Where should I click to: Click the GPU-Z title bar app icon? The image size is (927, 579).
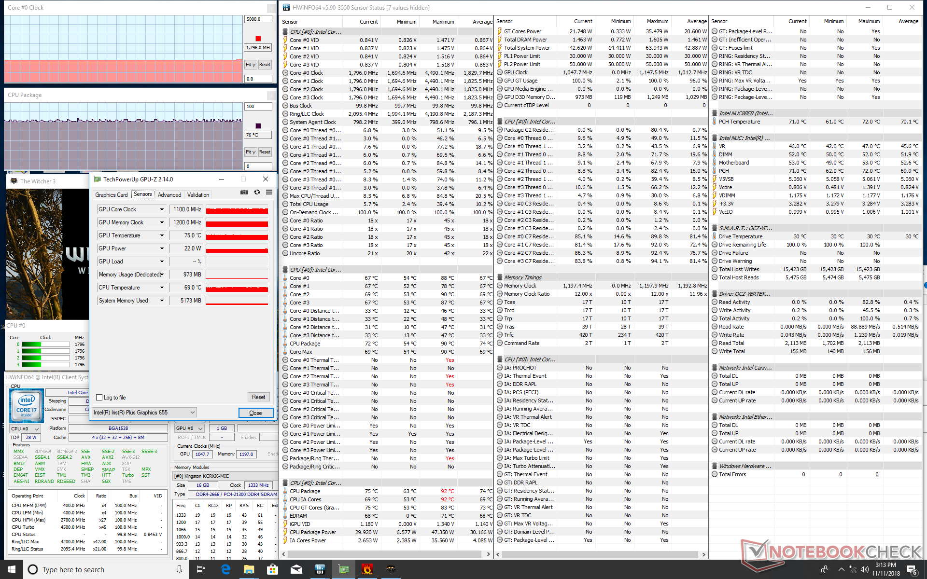pos(97,179)
